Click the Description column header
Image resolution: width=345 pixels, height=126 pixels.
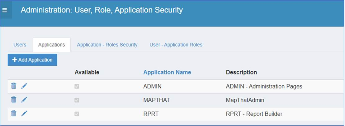pyautogui.click(x=241, y=72)
